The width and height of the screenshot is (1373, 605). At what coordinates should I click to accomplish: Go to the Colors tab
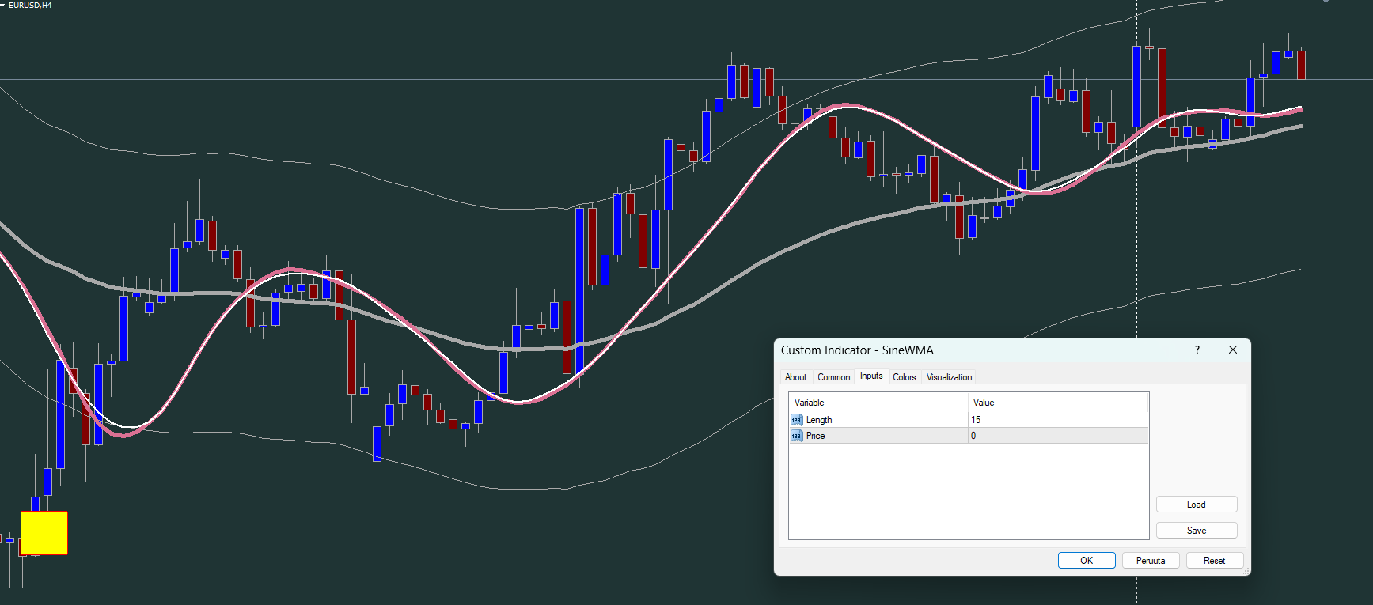[905, 377]
